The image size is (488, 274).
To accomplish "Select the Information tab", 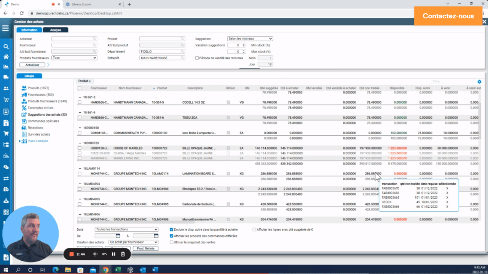I will tap(29, 30).
